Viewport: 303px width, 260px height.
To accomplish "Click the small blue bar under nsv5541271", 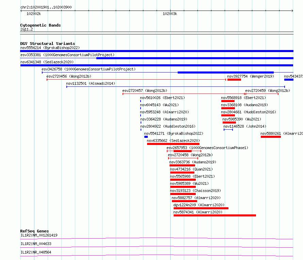I will 146,137.
